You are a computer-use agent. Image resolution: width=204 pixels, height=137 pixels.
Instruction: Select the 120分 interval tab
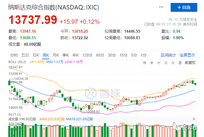pyautogui.click(x=87, y=55)
